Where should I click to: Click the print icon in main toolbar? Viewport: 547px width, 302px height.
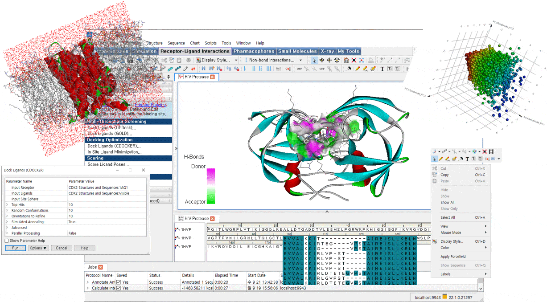pos(371,60)
